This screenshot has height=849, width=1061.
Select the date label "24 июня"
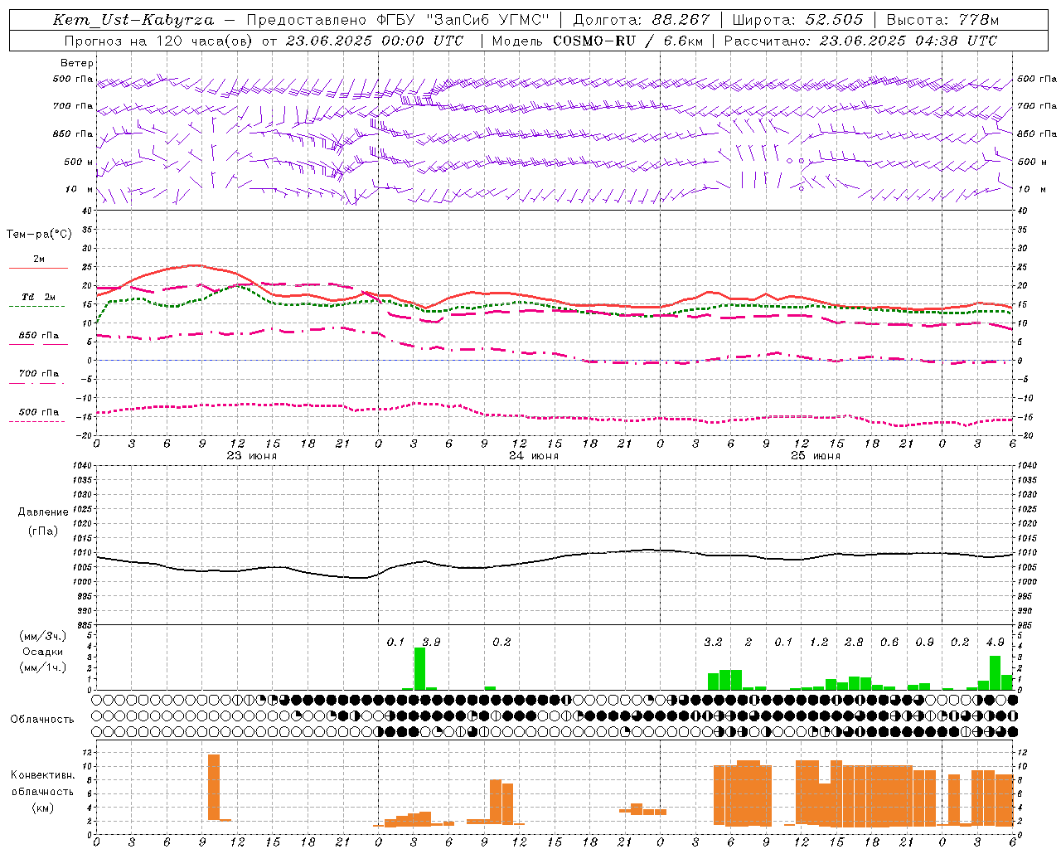534,456
